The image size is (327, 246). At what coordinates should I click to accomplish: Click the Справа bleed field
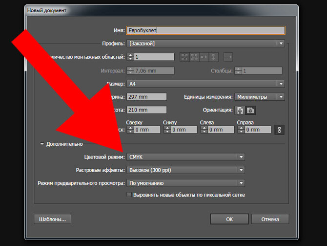(258, 130)
